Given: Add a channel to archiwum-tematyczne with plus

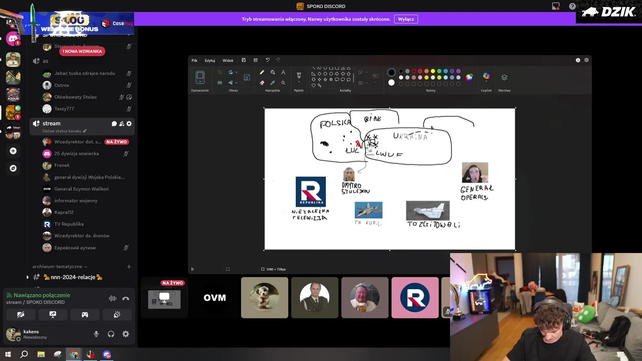Looking at the screenshot, I should [x=129, y=267].
